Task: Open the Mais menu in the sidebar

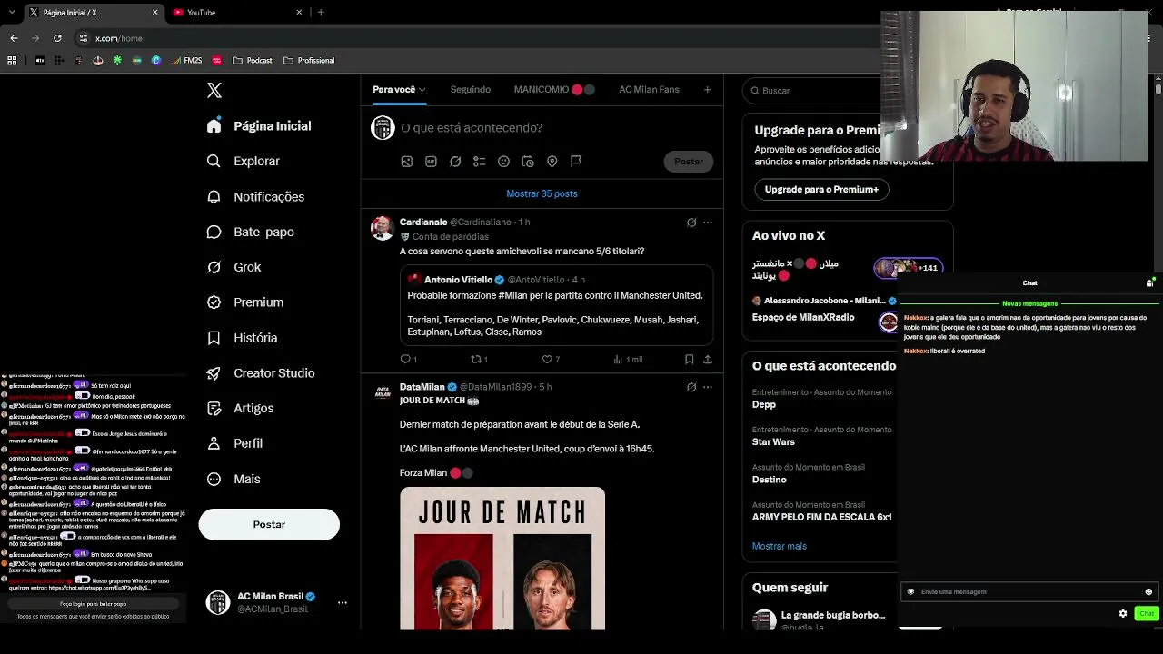Action: pyautogui.click(x=234, y=479)
